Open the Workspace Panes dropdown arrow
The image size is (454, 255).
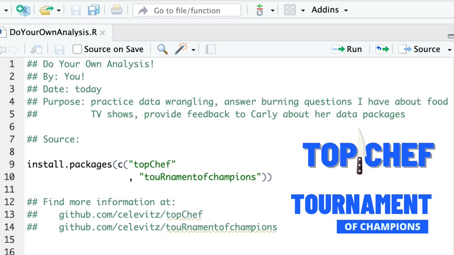[303, 11]
